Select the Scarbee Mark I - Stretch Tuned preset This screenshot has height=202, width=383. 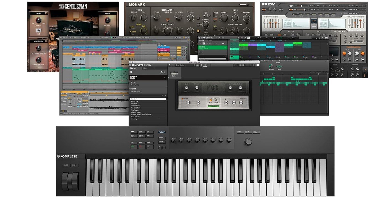[x=141, y=114]
